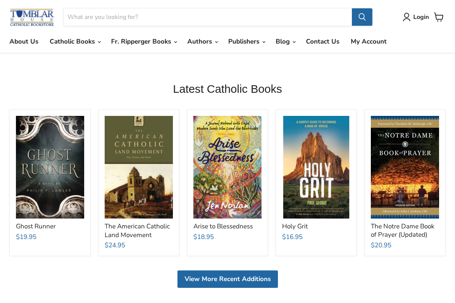Image resolution: width=455 pixels, height=303 pixels.
Task: Open the Holy Grit cover image
Action: (x=316, y=167)
